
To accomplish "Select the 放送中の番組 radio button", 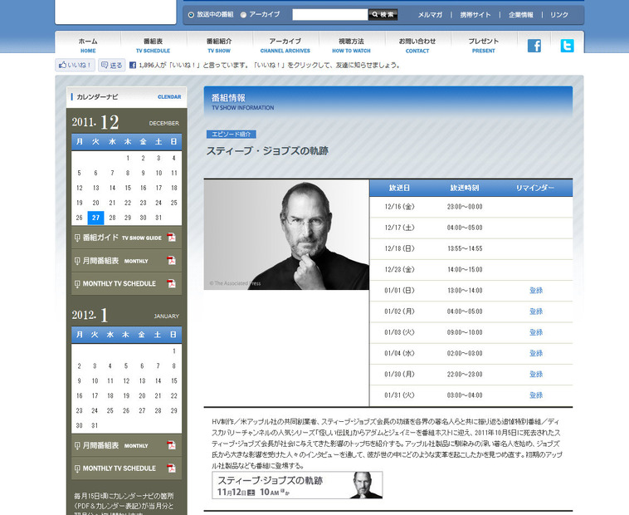I will click(191, 15).
